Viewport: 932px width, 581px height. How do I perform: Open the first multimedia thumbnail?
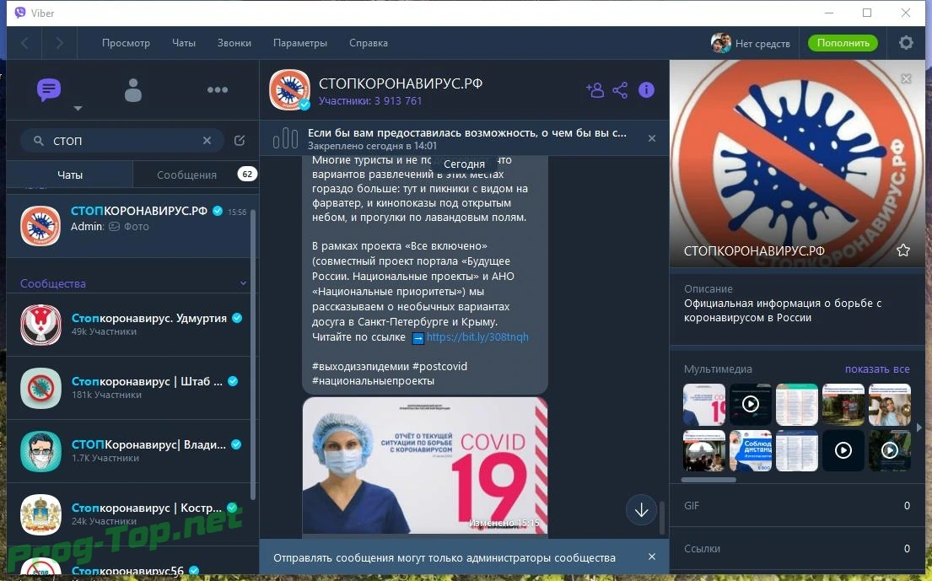click(703, 404)
